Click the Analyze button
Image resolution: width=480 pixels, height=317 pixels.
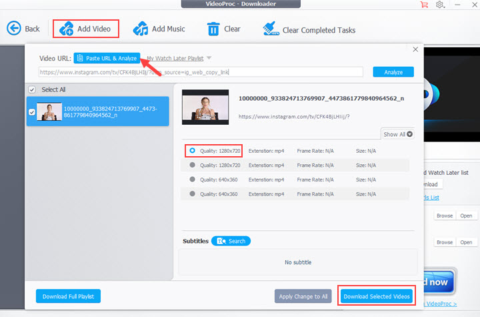coord(393,72)
